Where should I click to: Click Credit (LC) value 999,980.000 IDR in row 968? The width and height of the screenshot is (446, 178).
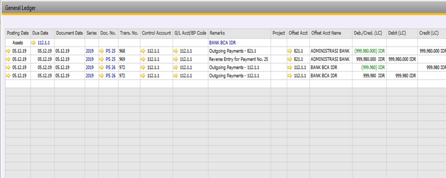pos(433,51)
